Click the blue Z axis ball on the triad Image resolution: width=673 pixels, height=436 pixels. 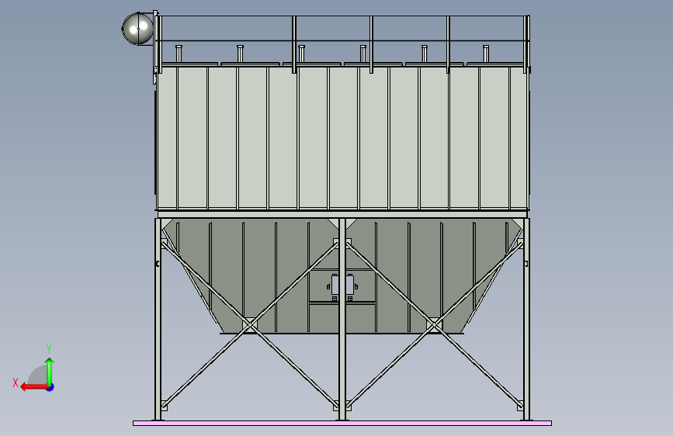pos(50,387)
